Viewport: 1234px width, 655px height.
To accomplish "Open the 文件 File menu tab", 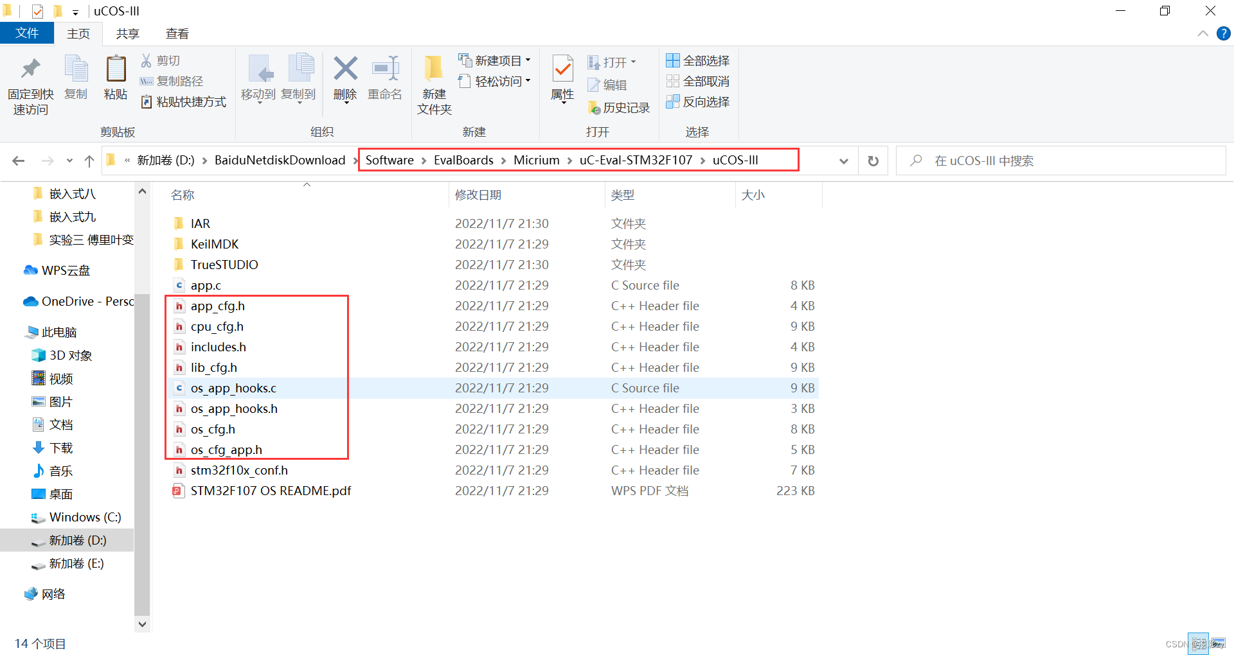I will point(27,33).
